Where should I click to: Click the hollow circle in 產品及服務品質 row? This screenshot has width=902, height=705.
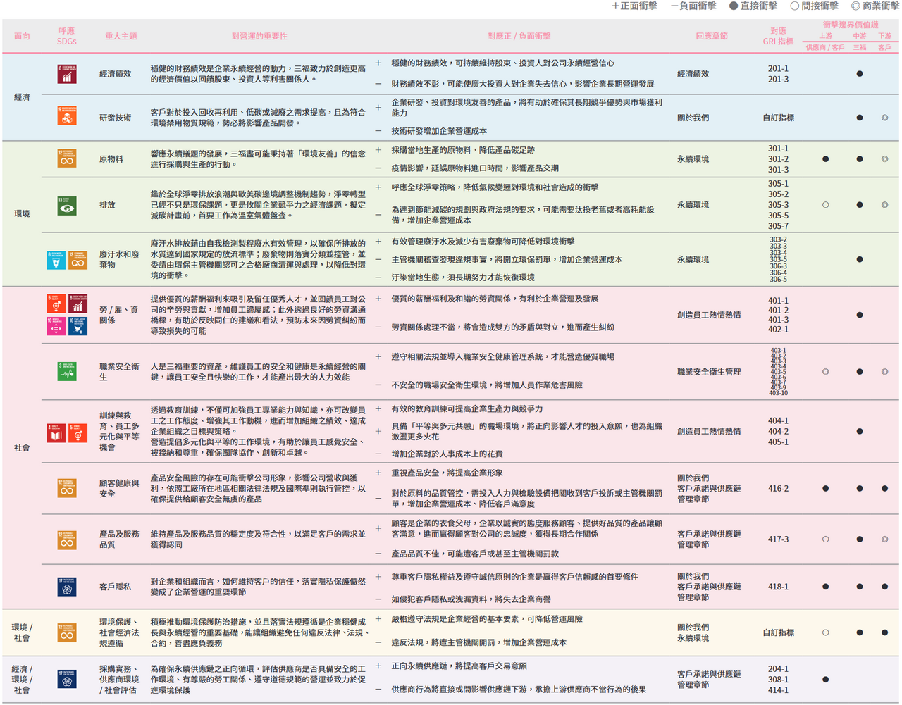tap(826, 539)
